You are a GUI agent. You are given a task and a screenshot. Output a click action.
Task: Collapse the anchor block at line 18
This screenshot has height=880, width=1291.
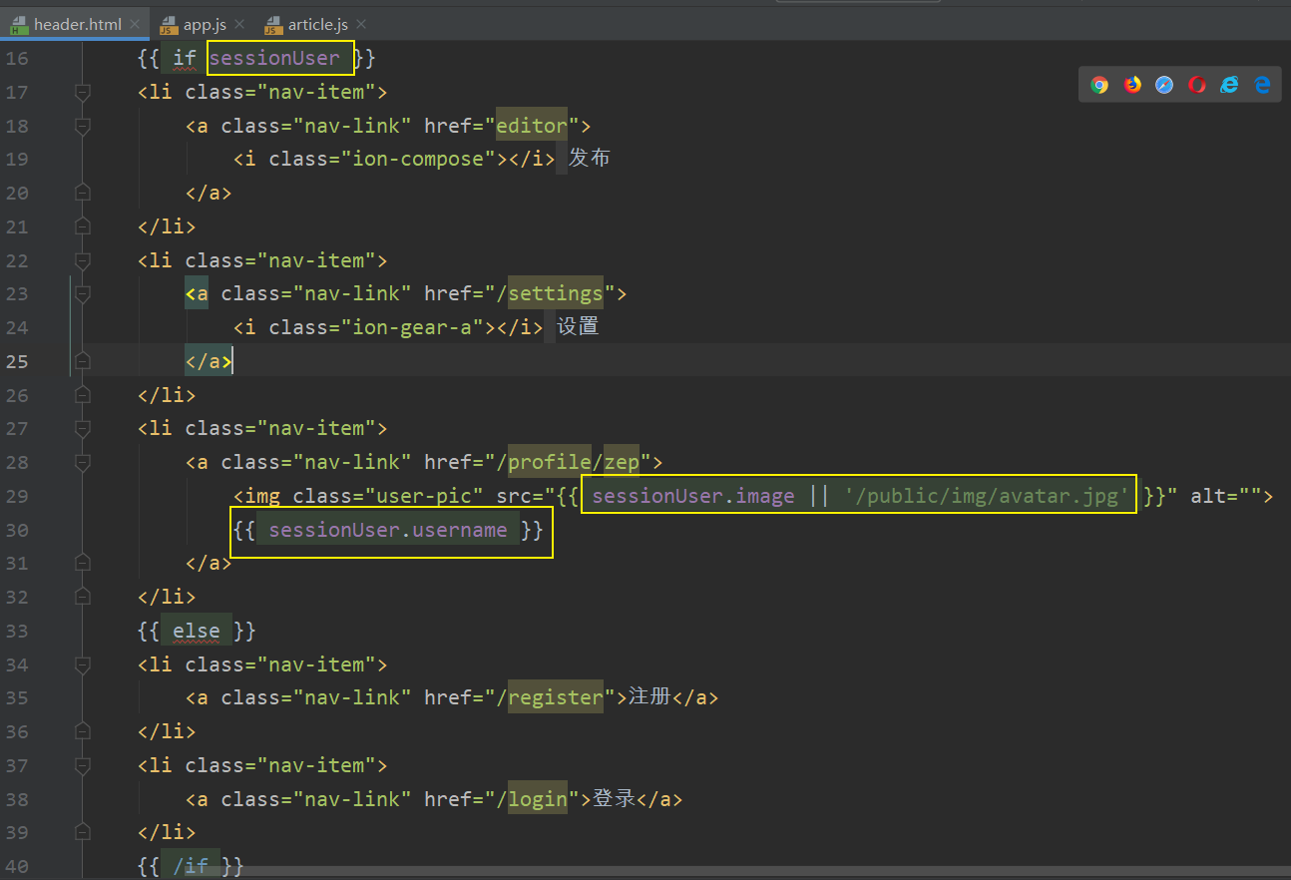coord(83,126)
